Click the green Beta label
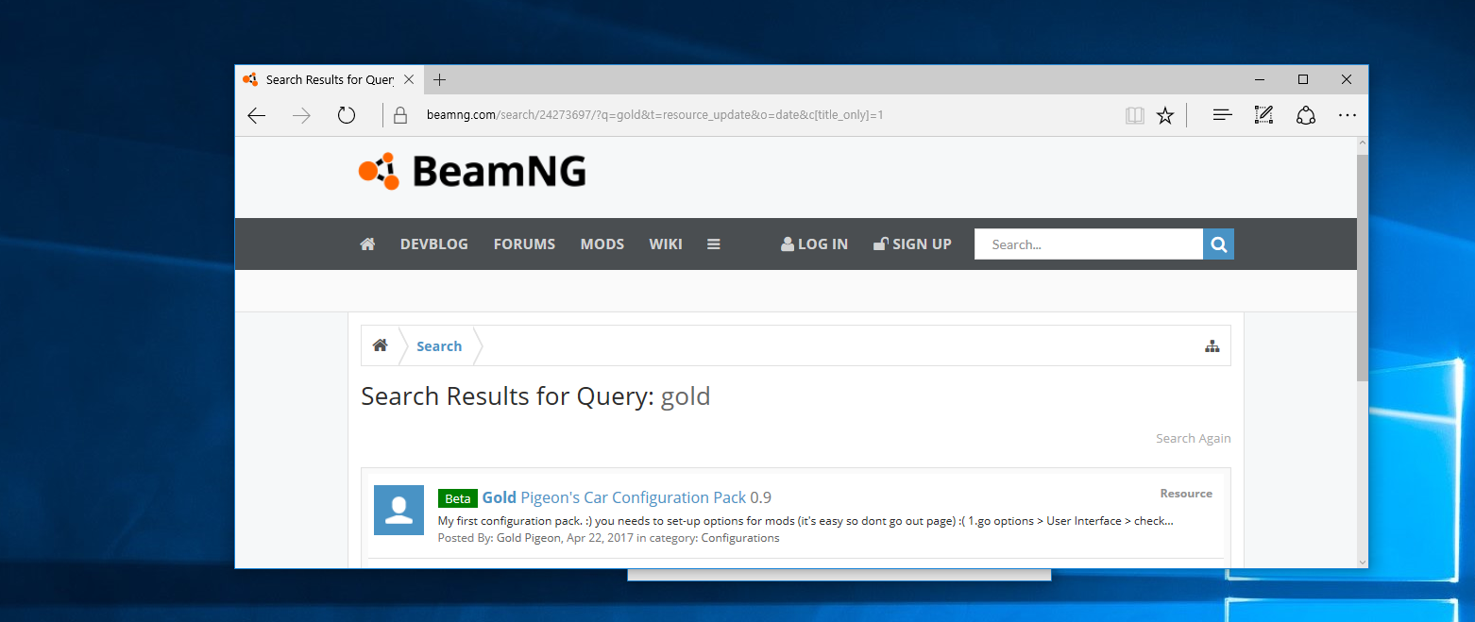The image size is (1475, 622). pos(458,498)
